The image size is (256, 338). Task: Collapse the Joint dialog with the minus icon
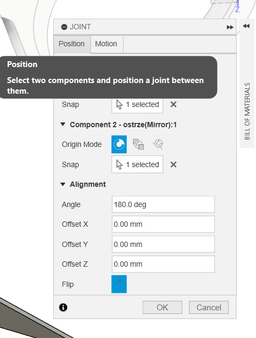click(64, 27)
